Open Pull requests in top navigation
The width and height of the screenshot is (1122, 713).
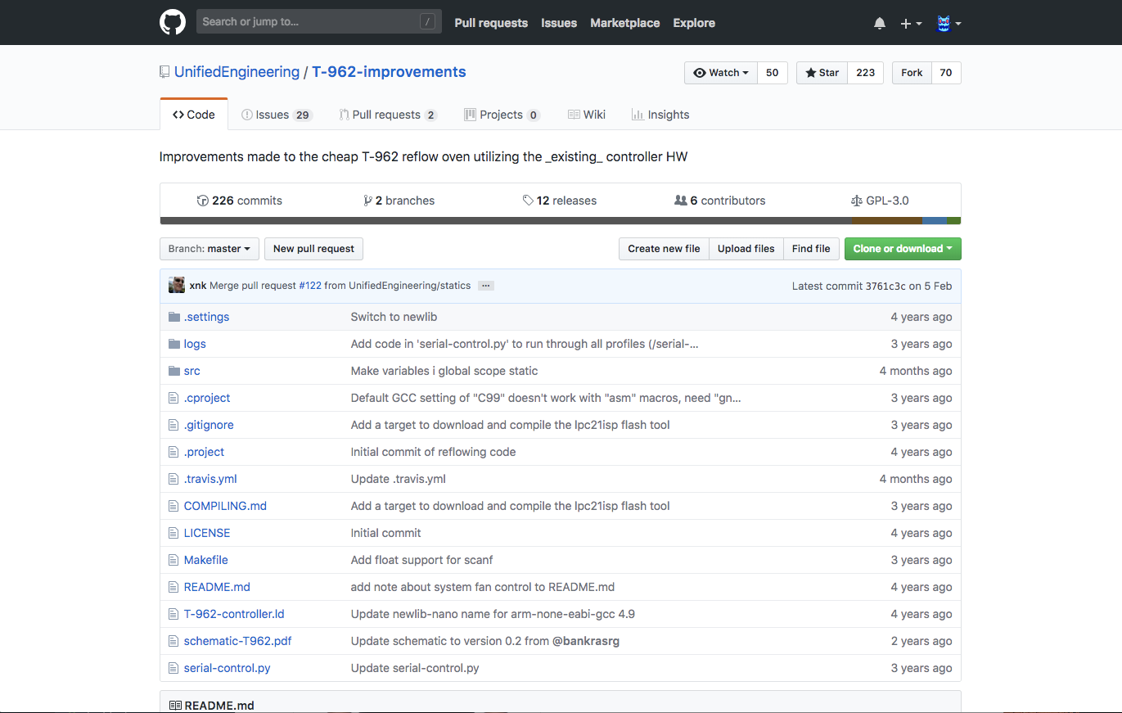[491, 23]
